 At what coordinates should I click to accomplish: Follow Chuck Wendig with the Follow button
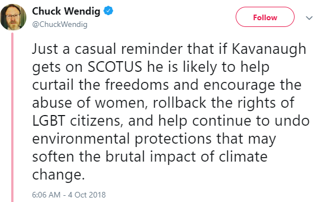(x=265, y=17)
